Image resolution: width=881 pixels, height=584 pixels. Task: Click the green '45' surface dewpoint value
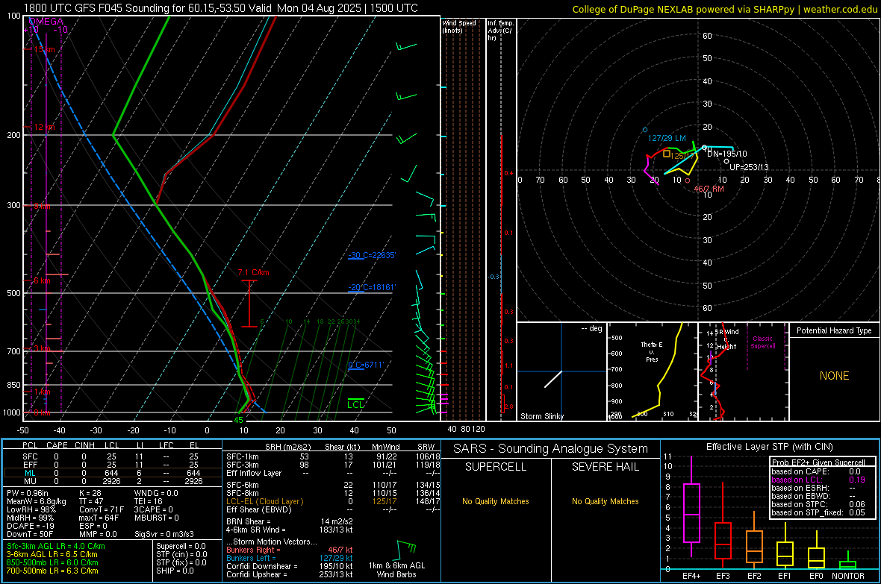point(238,420)
